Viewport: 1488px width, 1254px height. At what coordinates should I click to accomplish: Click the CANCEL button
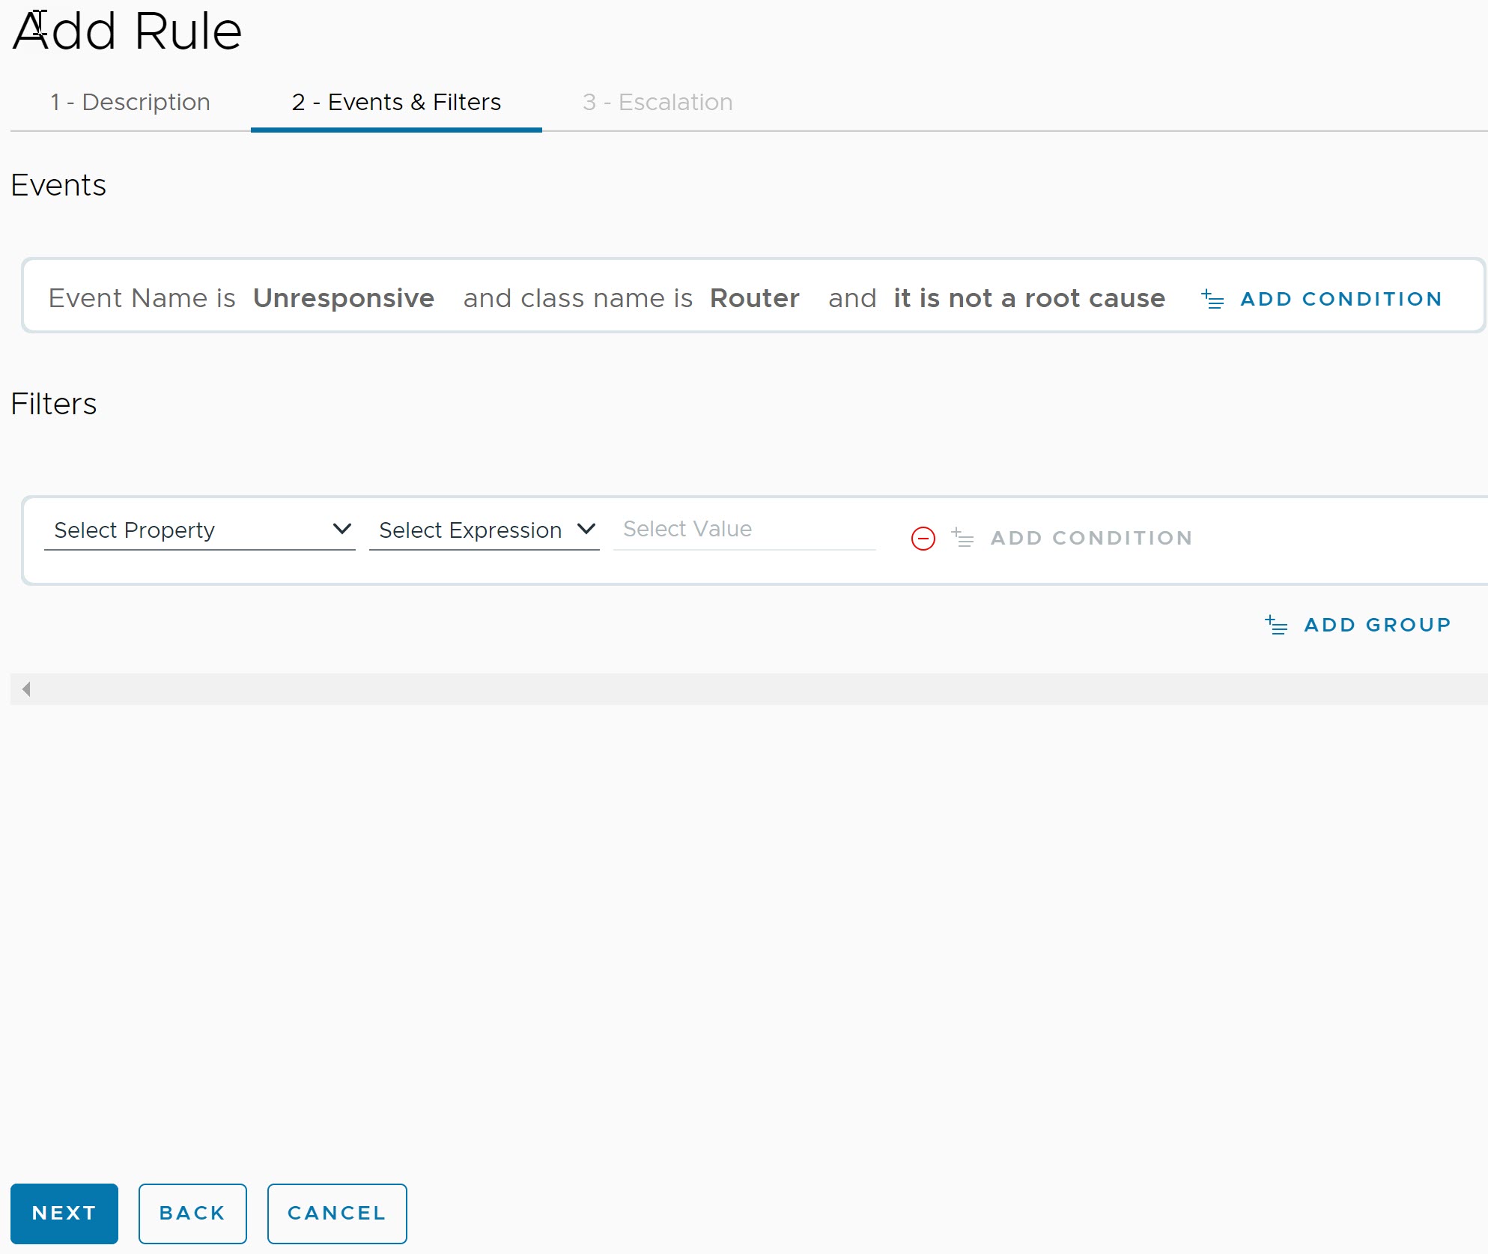(x=335, y=1213)
